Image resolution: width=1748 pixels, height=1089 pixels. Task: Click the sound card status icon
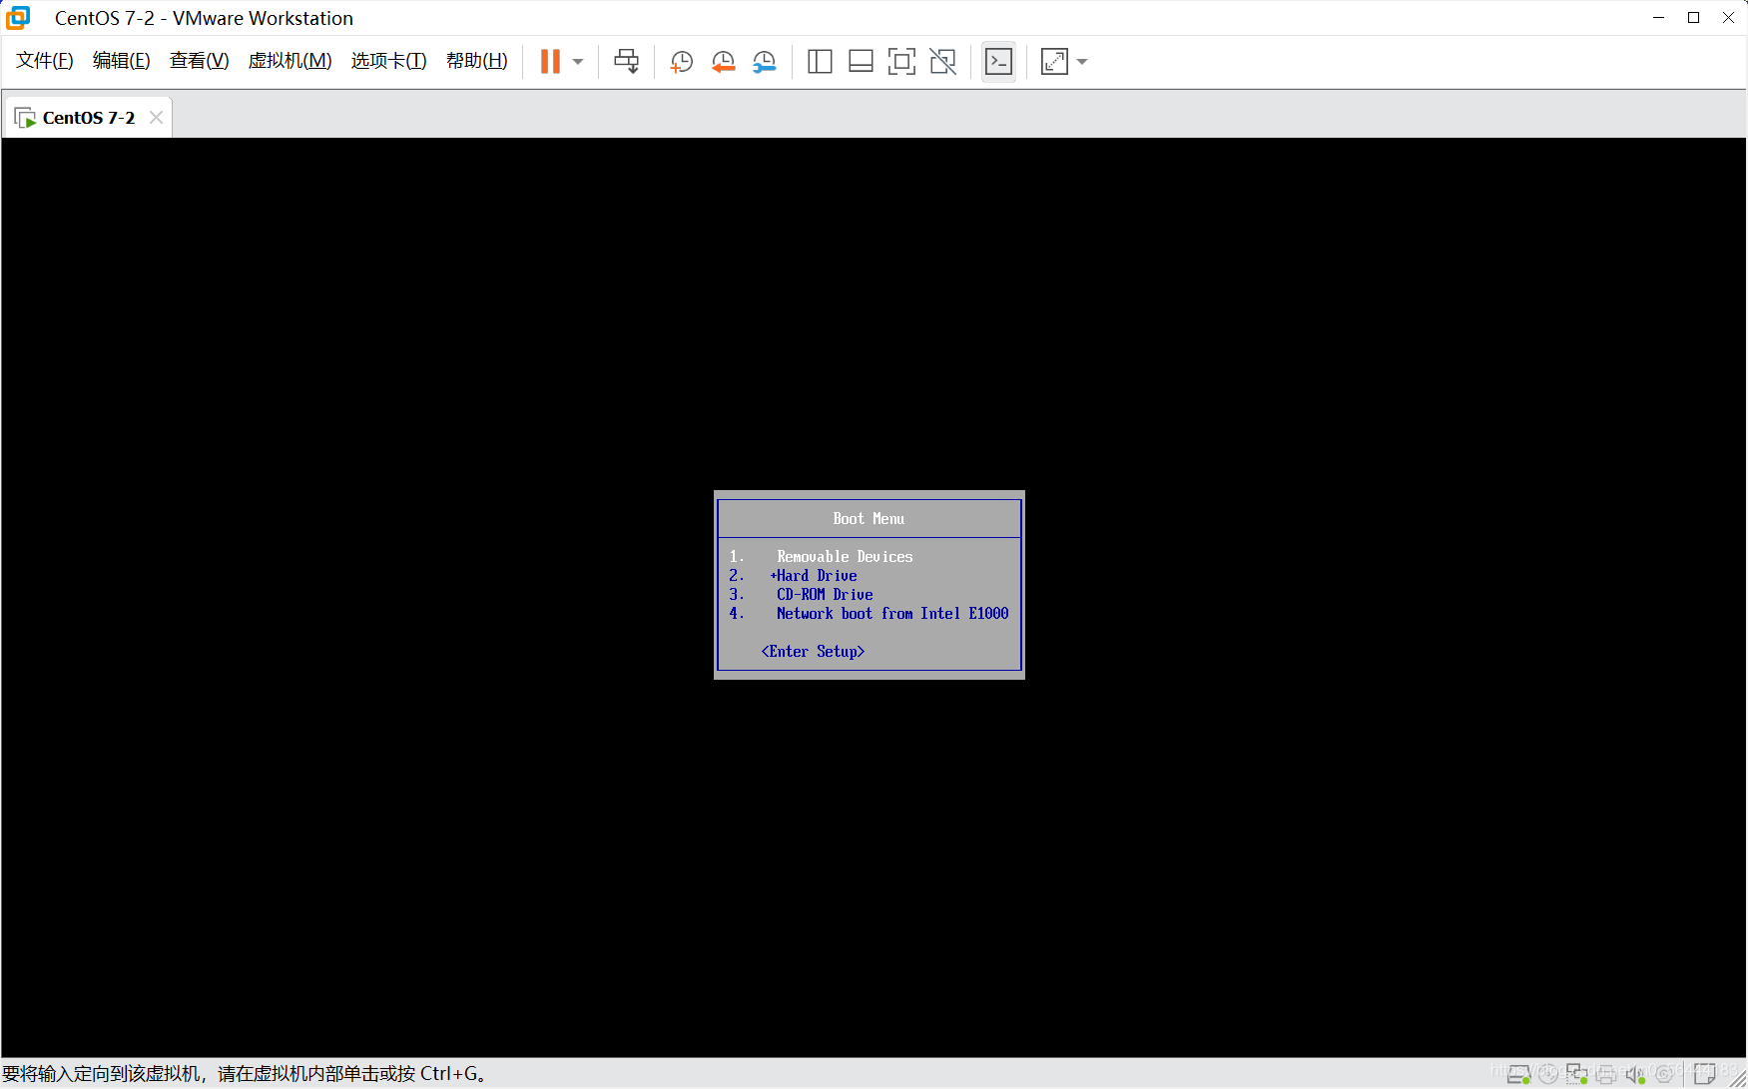pos(1635,1074)
